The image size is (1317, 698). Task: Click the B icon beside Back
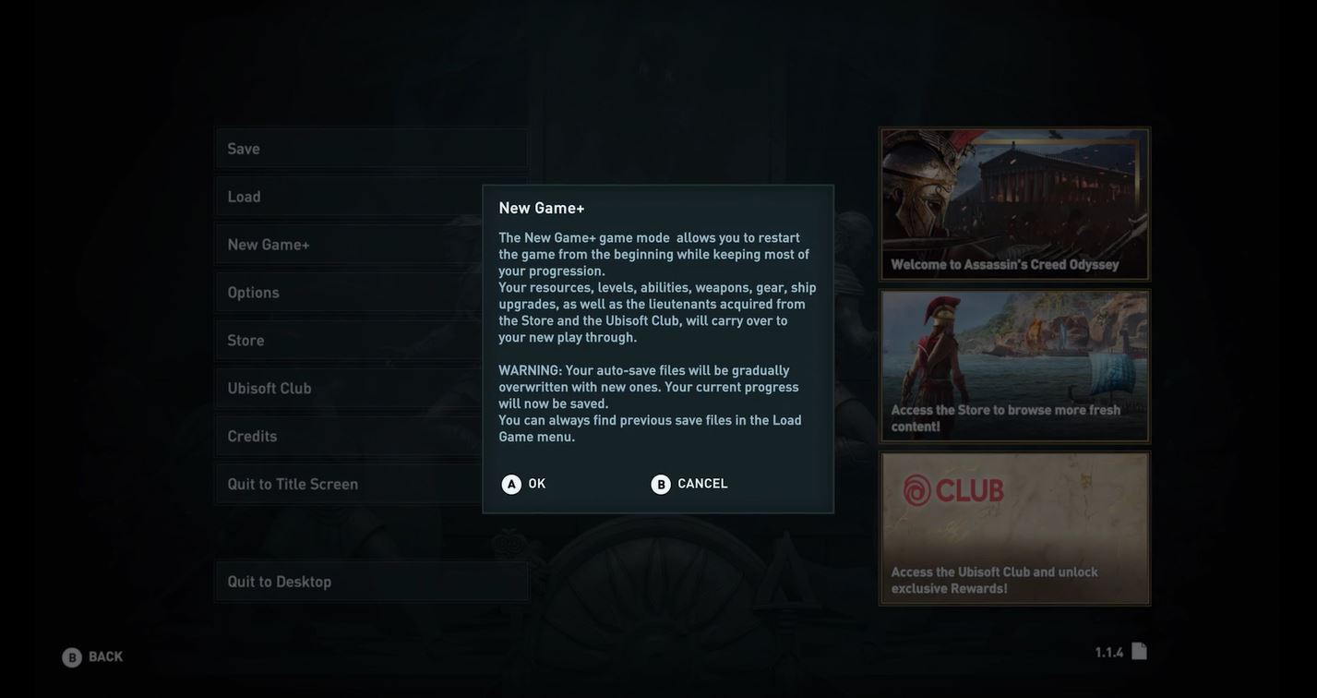click(72, 657)
